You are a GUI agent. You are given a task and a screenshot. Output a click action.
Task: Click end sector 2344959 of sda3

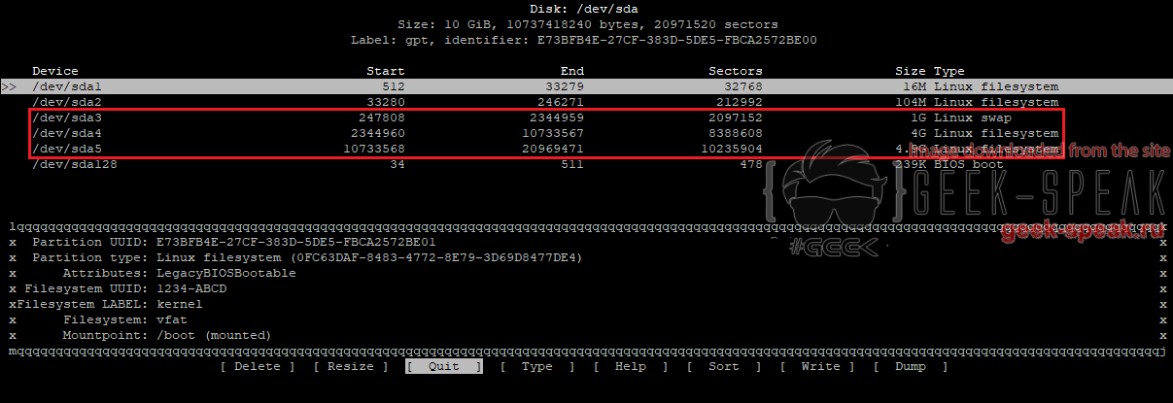pos(557,118)
